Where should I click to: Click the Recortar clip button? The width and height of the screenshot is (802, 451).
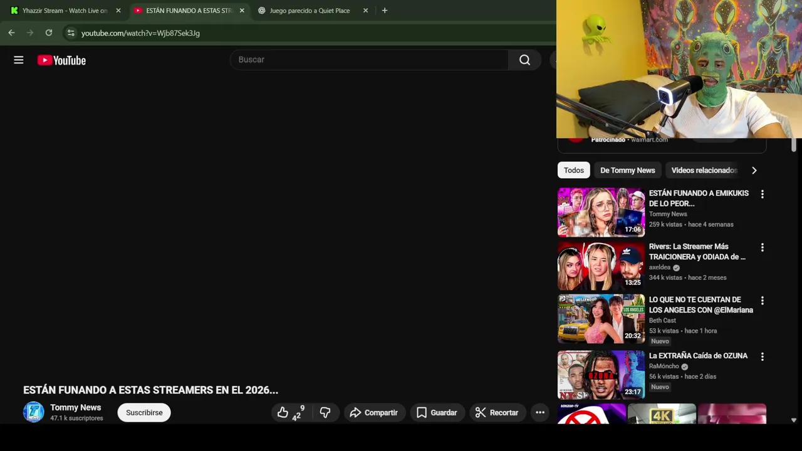point(497,412)
